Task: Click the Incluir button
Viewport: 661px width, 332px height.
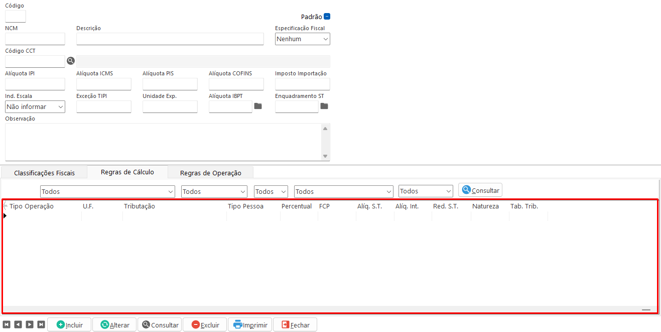Action: [x=69, y=324]
